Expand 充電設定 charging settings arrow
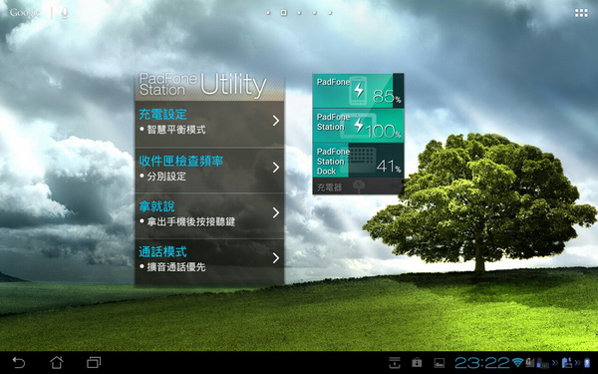The image size is (598, 374). [x=276, y=121]
